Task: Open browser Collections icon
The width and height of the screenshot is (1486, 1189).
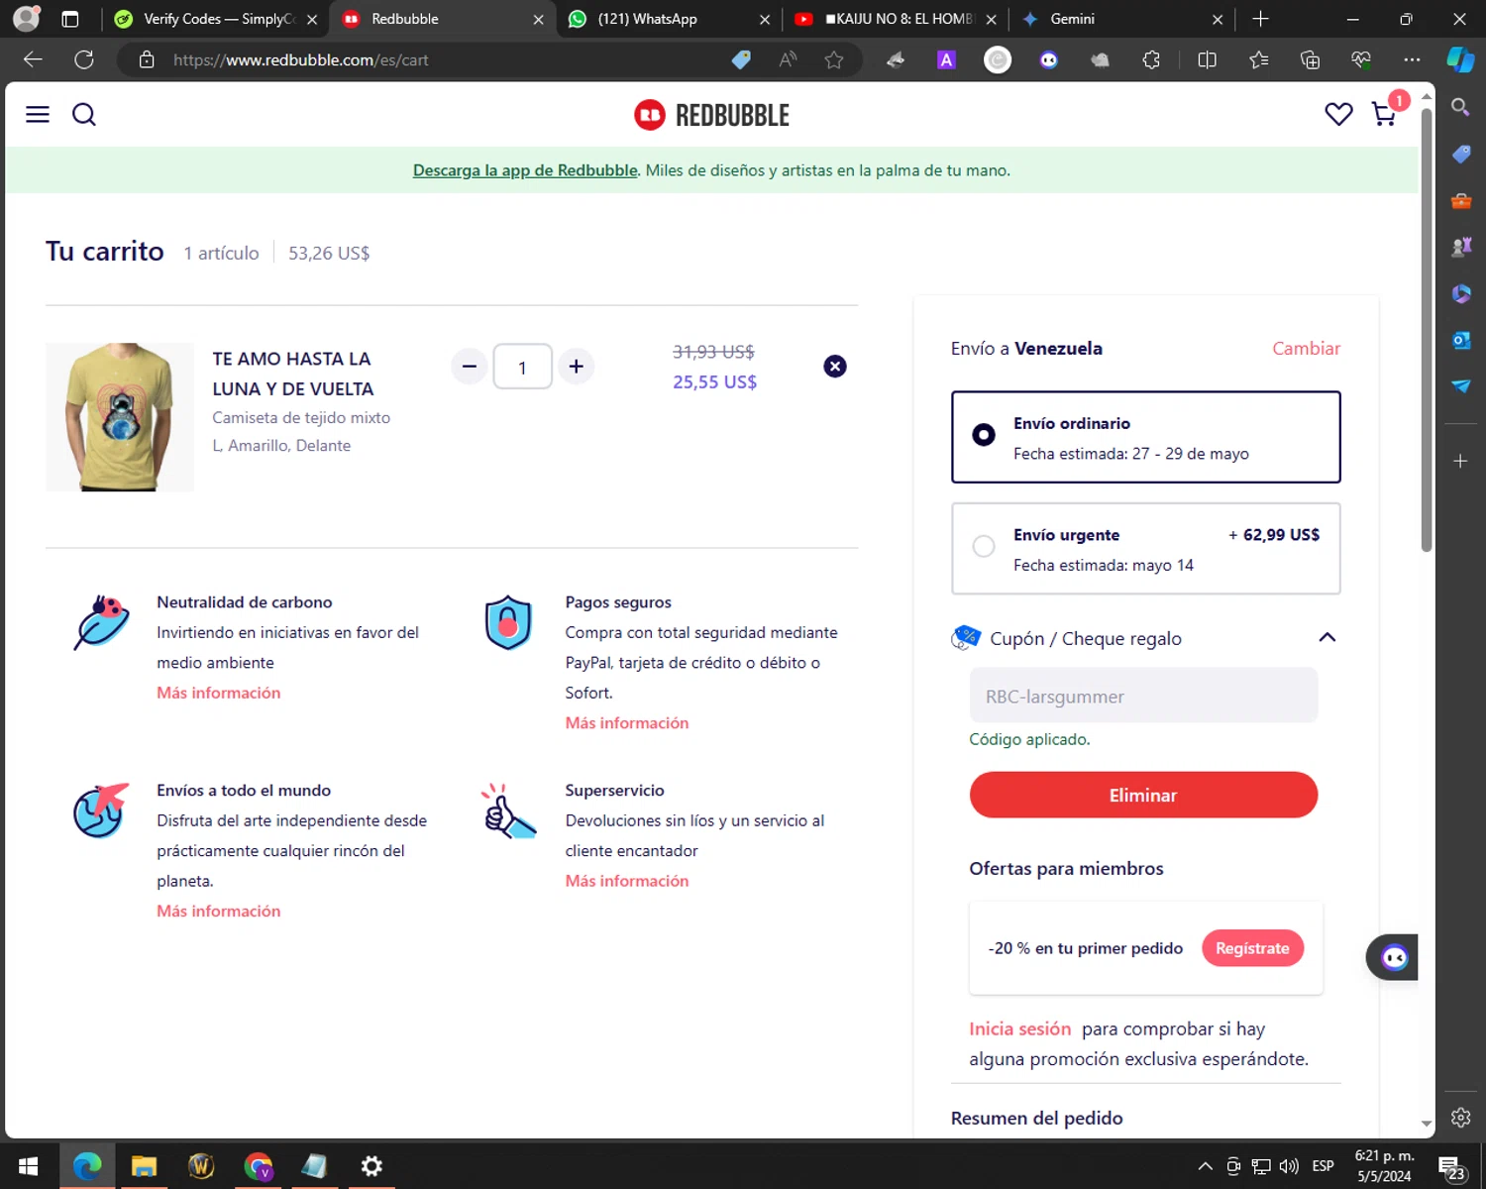Action: [x=1310, y=59]
